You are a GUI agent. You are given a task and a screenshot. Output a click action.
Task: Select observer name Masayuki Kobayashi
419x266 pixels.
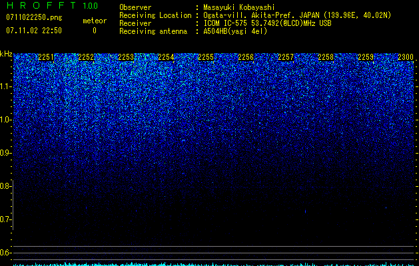(239, 7)
